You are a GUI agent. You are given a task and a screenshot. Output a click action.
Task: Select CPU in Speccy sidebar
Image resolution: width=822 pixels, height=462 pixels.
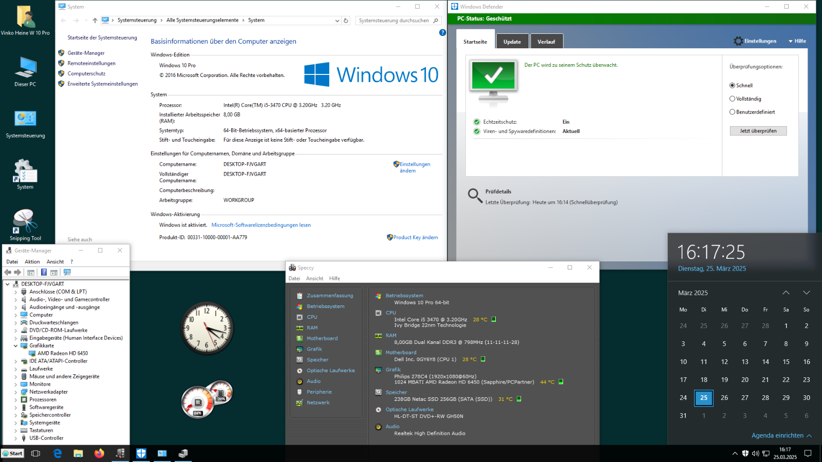tap(312, 317)
